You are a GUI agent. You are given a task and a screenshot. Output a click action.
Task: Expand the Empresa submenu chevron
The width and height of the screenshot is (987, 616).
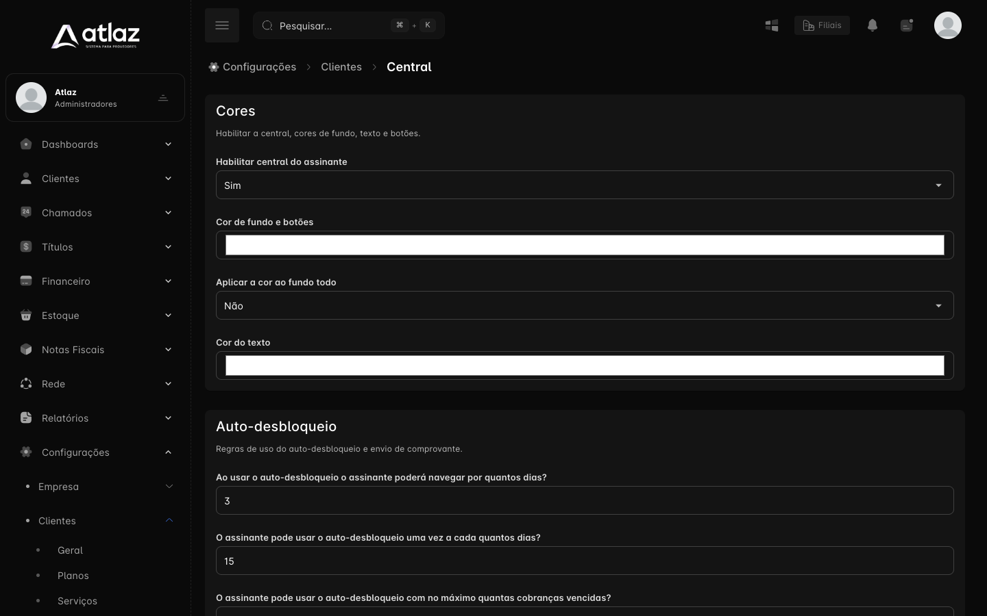click(169, 487)
